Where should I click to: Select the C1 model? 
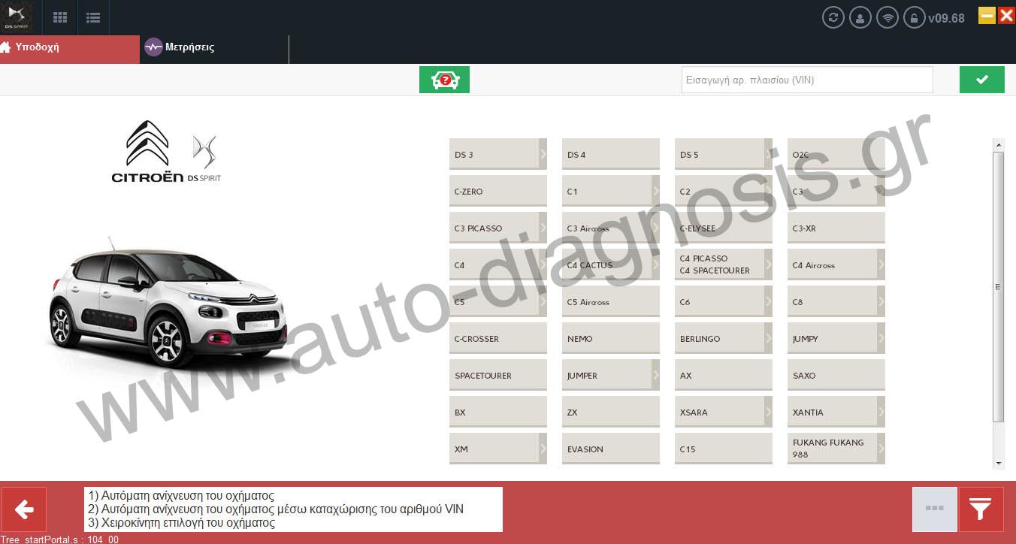pyautogui.click(x=611, y=191)
